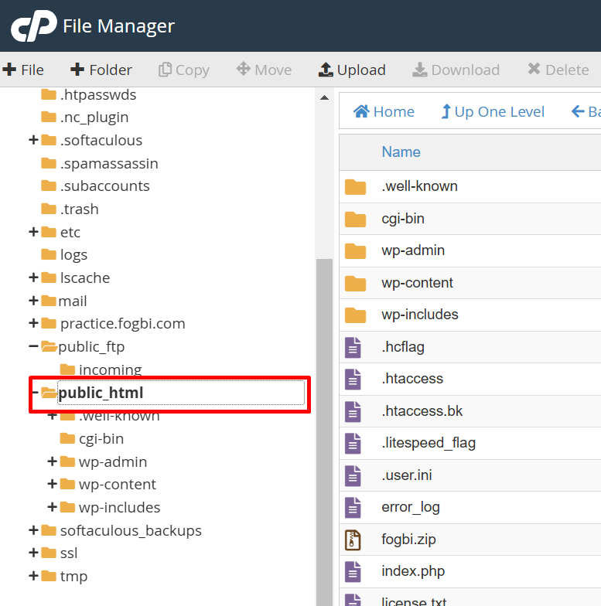
Task: Sort files by Name column header
Action: click(x=401, y=152)
